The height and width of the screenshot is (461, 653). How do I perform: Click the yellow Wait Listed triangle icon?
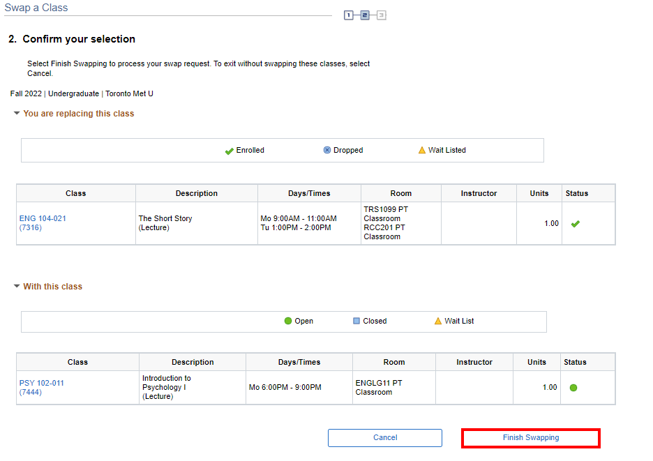[x=421, y=151]
